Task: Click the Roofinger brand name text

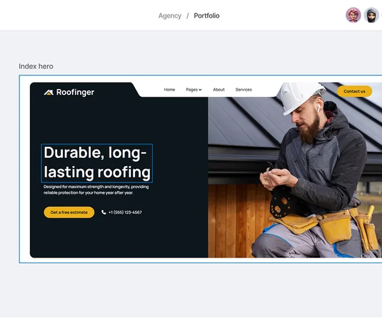Action: 75,92
